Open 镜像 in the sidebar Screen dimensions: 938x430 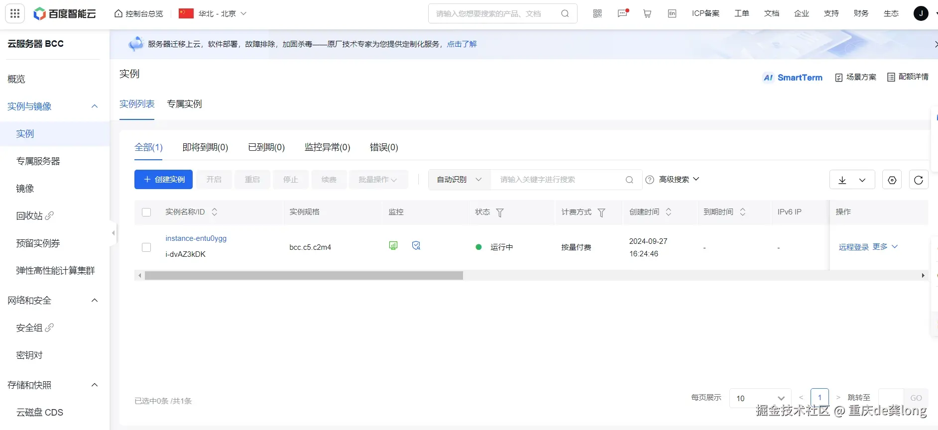coord(25,189)
